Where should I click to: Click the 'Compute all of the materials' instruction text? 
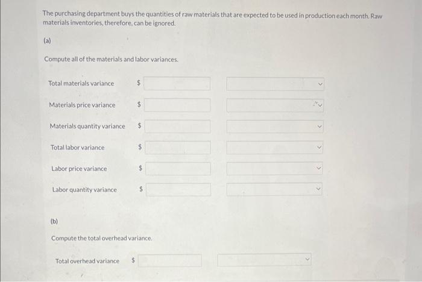(111, 59)
